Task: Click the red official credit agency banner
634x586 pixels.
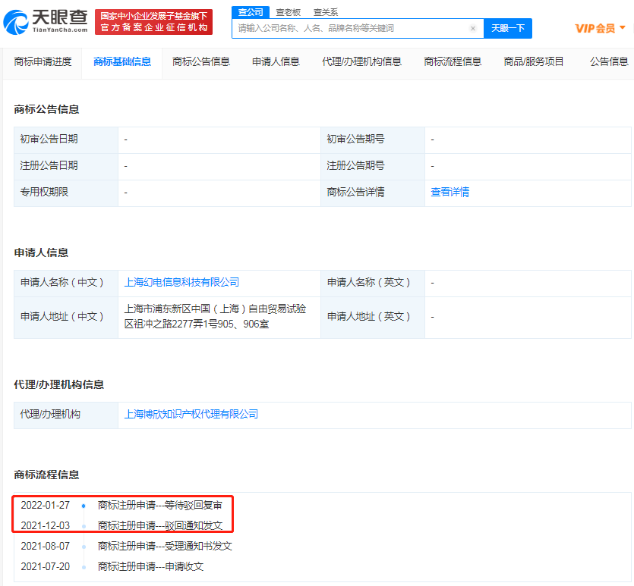Action: click(153, 22)
